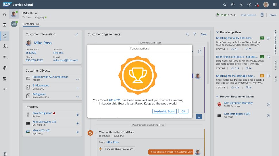
Task: Go to Home in left sidebar
Action: pos(5,15)
